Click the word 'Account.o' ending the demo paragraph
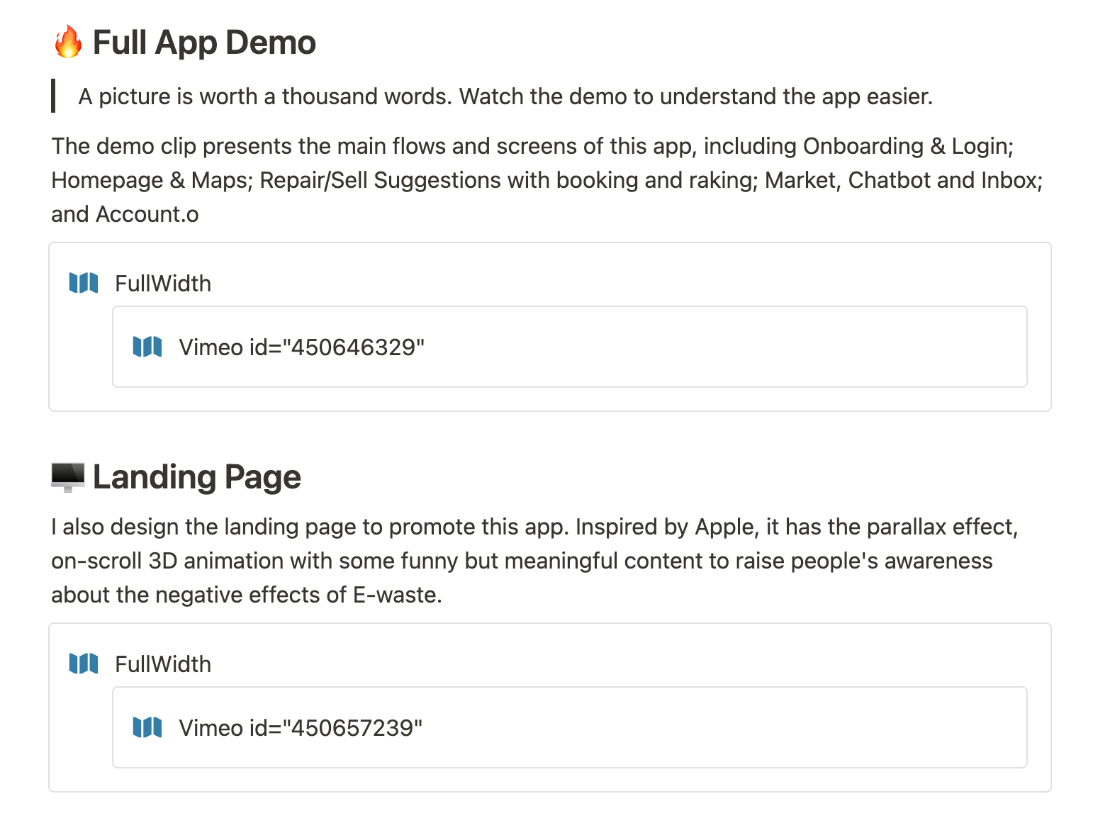1093x828 pixels. coord(147,214)
